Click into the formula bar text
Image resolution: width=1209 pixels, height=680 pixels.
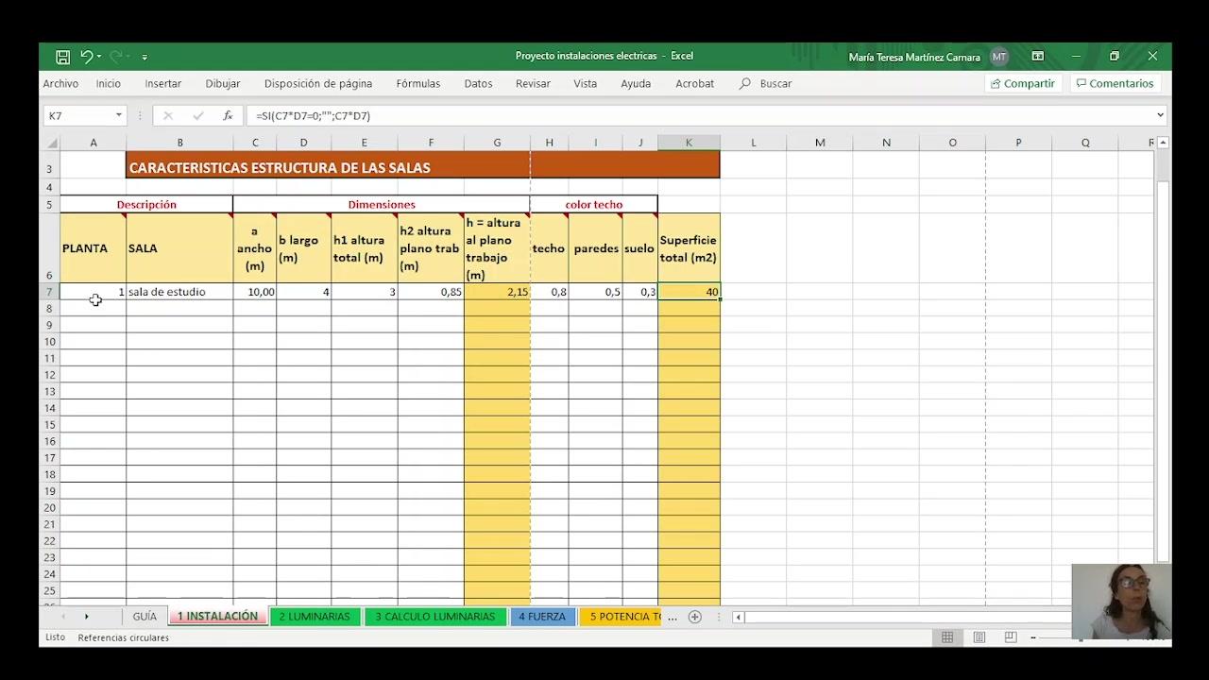[699, 115]
